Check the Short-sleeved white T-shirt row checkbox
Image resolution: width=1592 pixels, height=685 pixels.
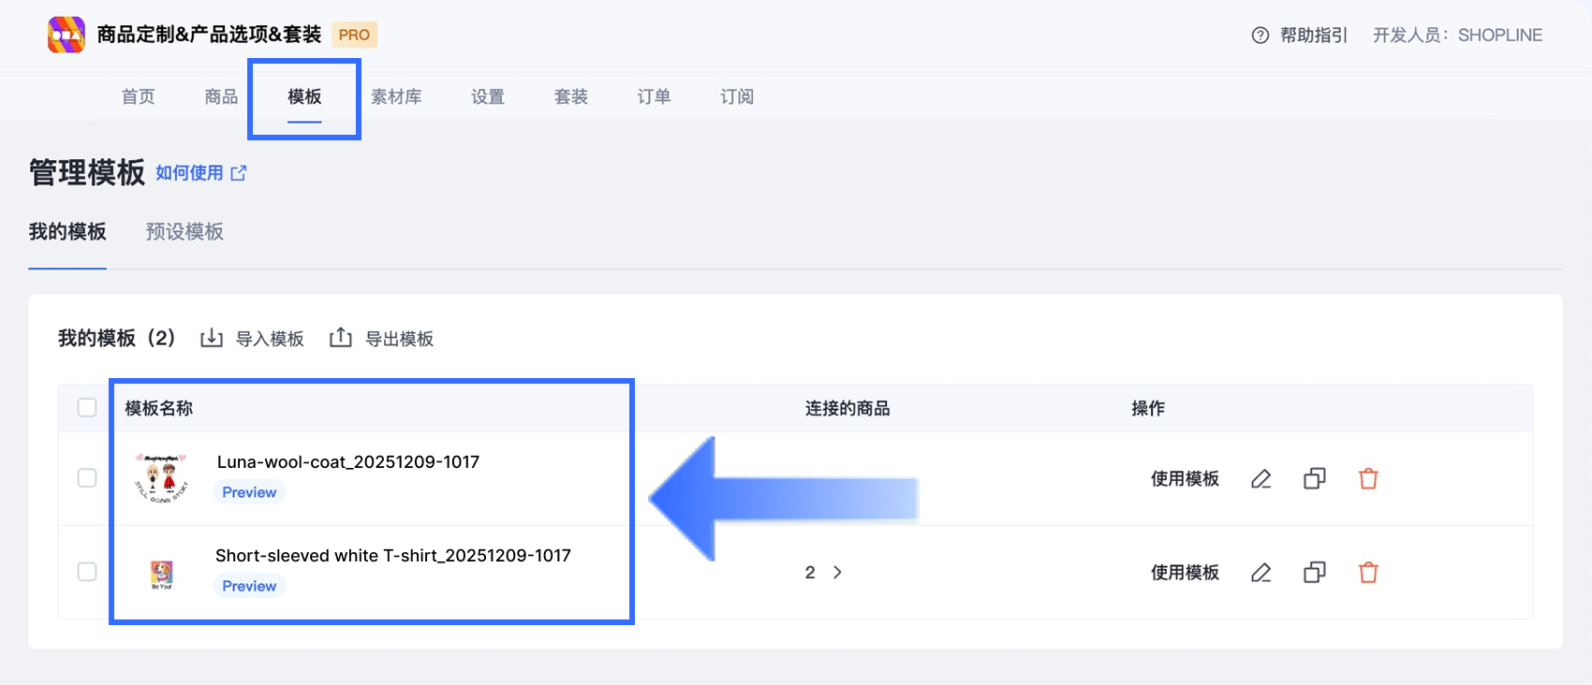click(87, 572)
